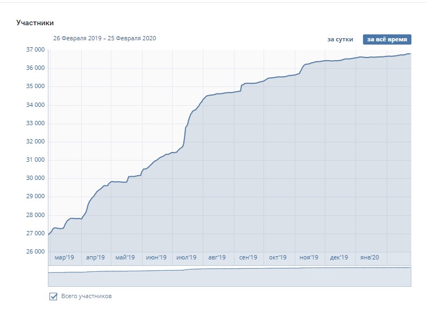This screenshot has width=427, height=311.
Task: Click the 'ноя'19' axis label
Action: click(309, 257)
